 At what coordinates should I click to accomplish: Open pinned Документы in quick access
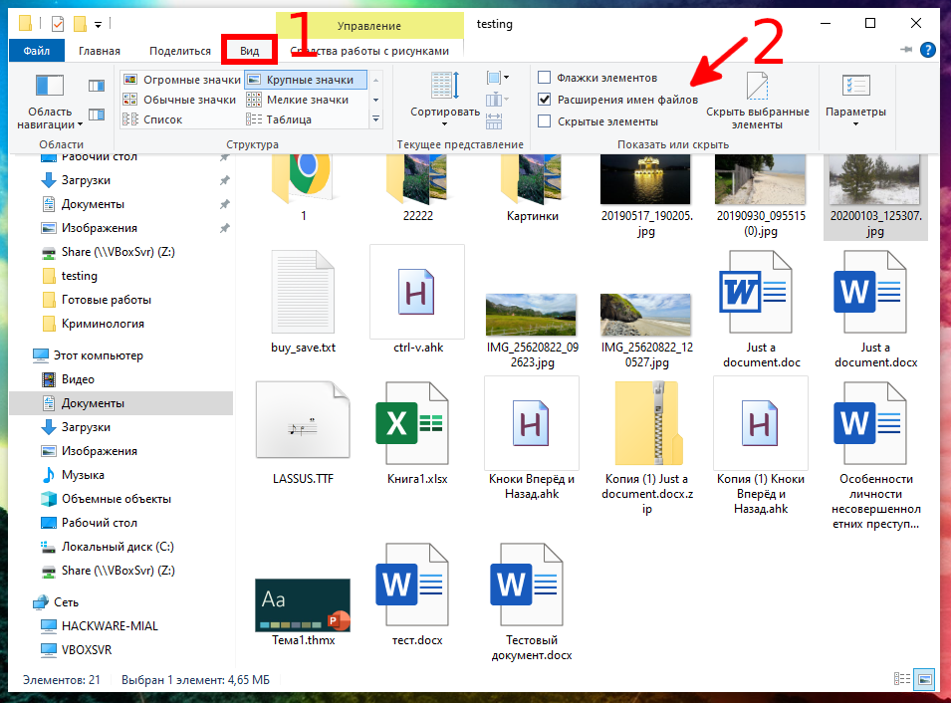[93, 204]
